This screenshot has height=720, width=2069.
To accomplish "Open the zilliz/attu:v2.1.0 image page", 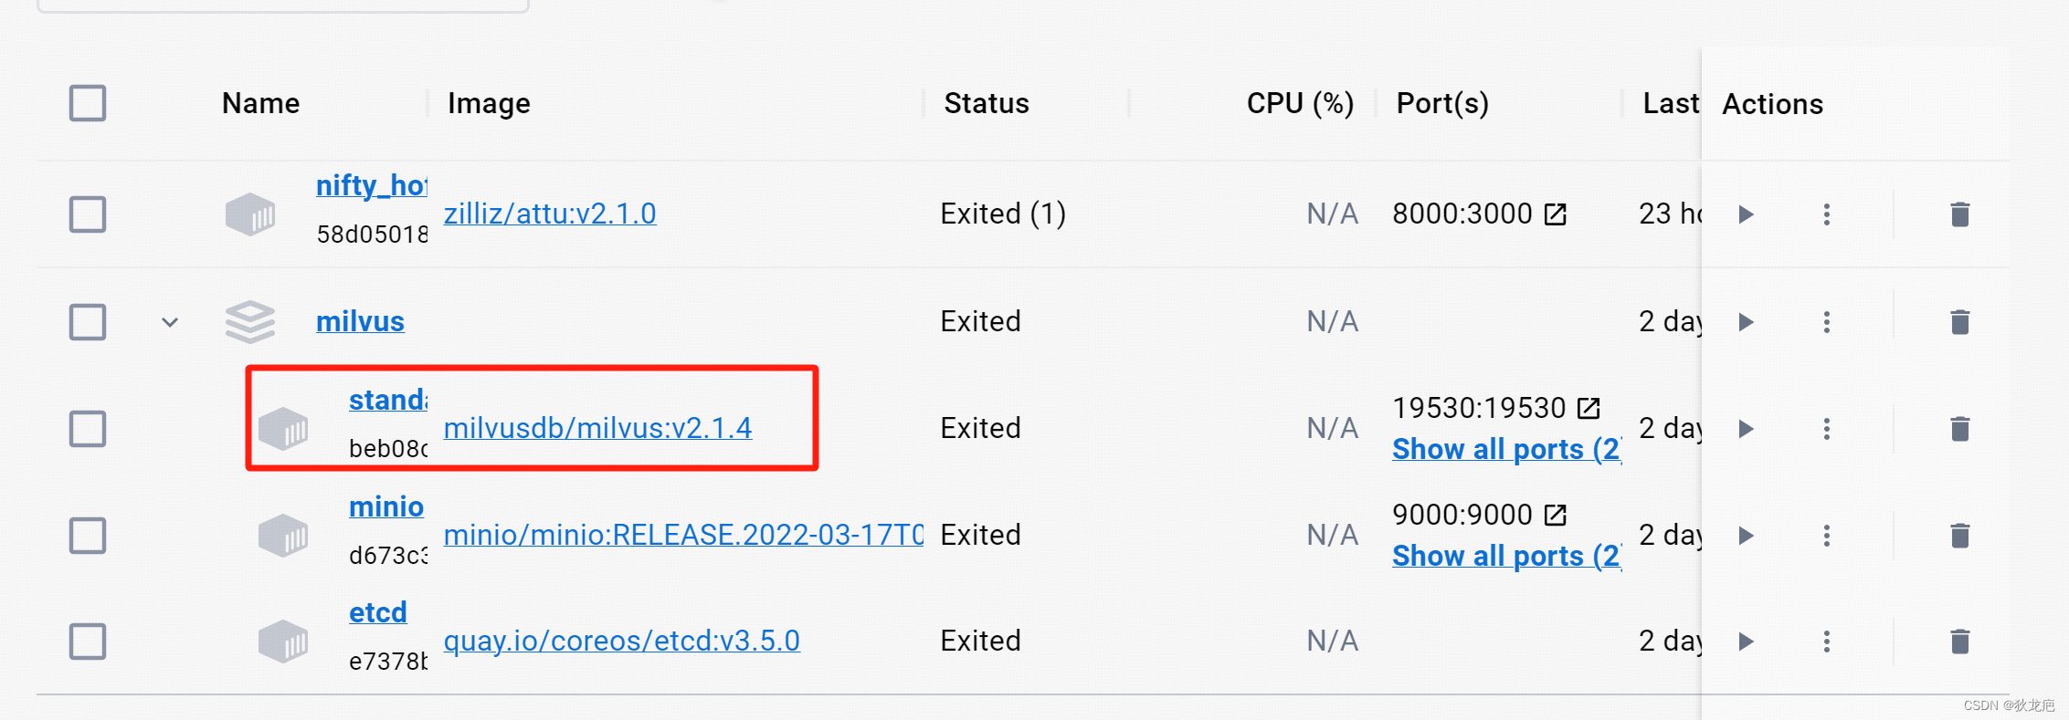I will point(550,213).
